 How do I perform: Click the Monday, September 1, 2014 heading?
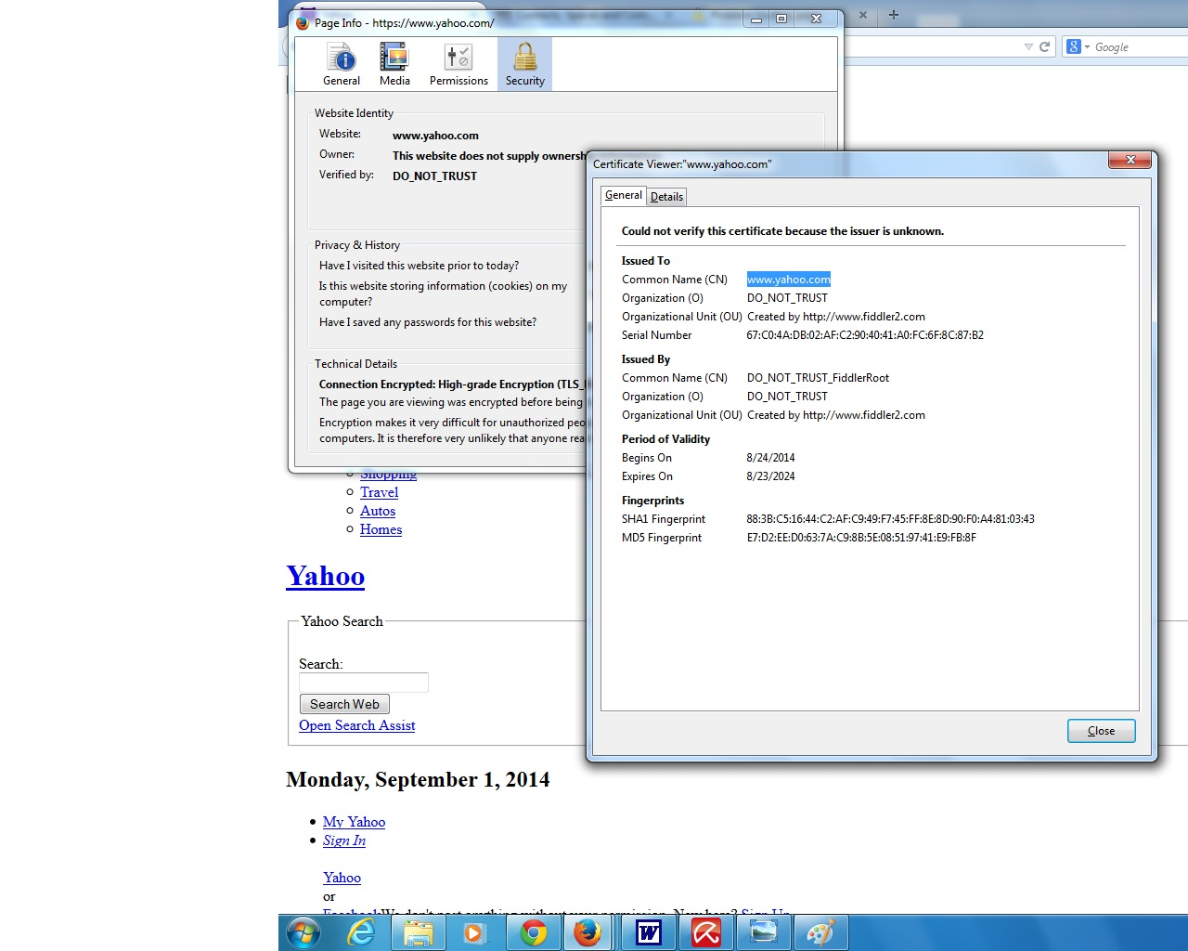[418, 779]
